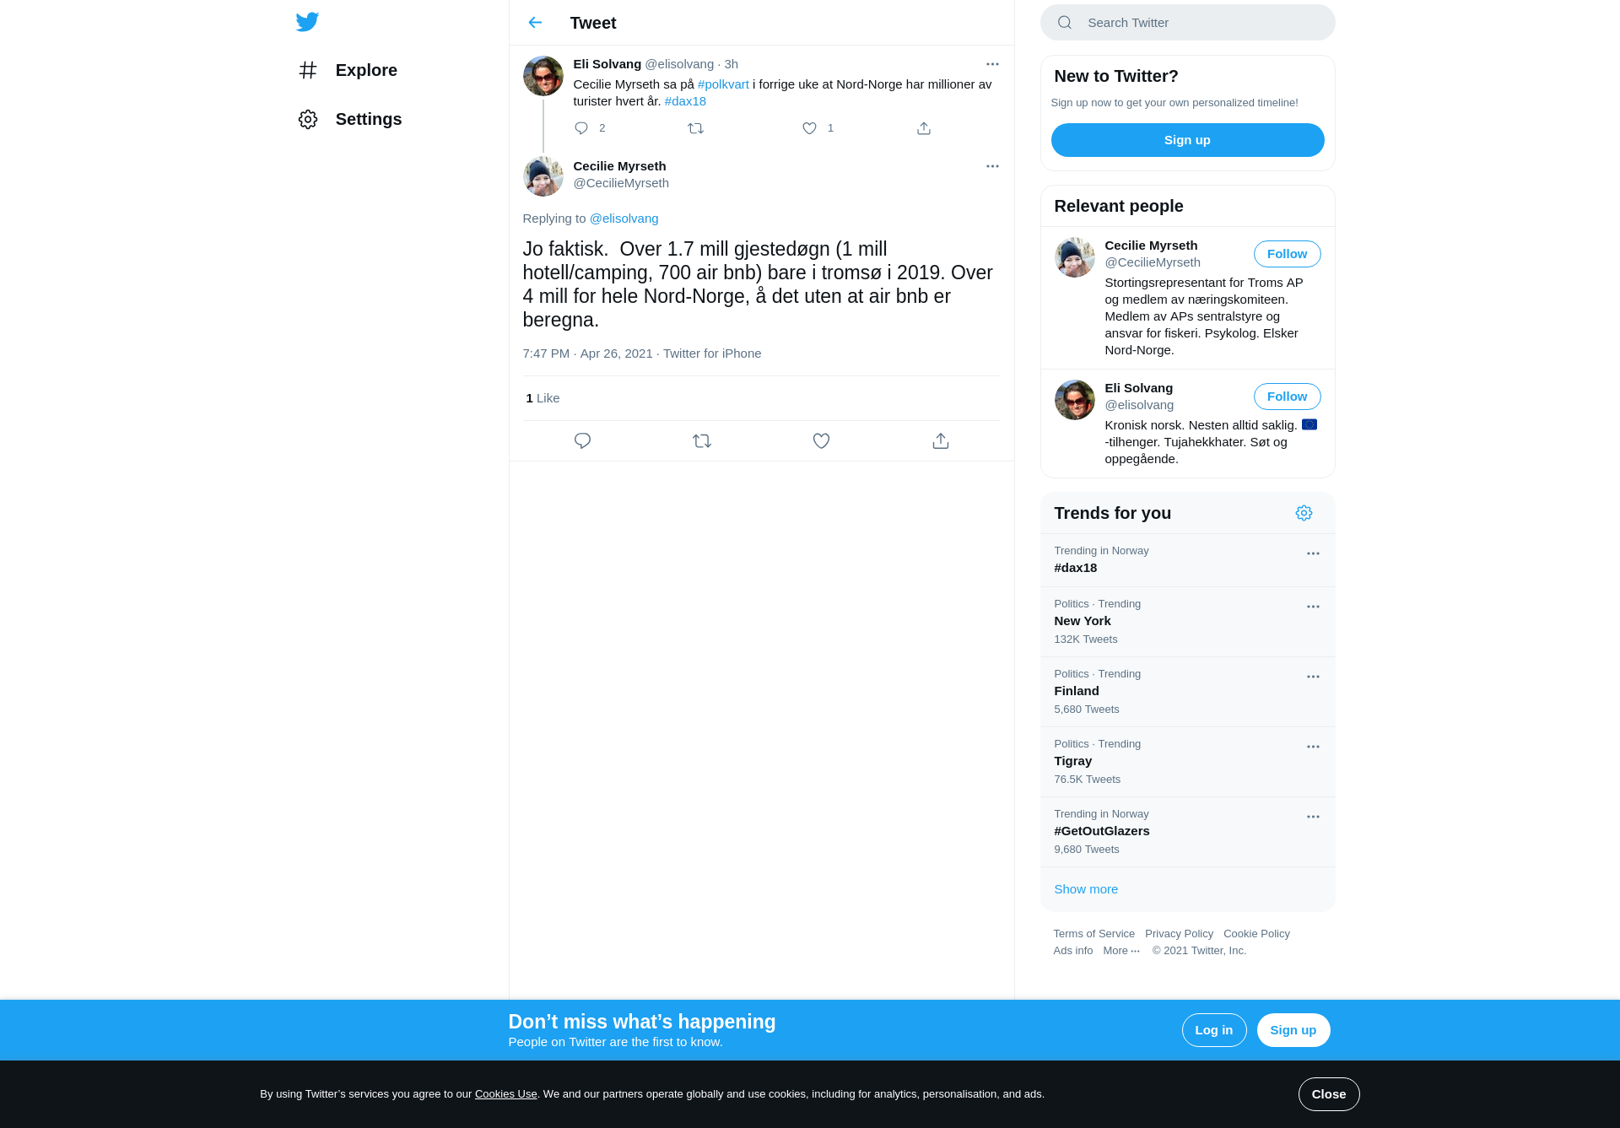
Task: Follow Cecilie Myrseth
Action: (1287, 254)
